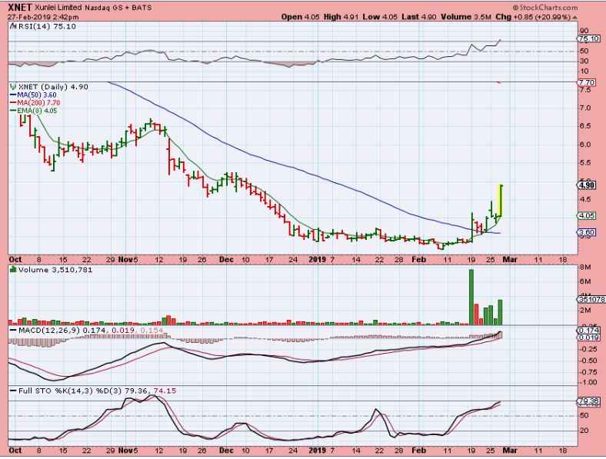Click the 0.019 MACD signal axis tag

589,338
